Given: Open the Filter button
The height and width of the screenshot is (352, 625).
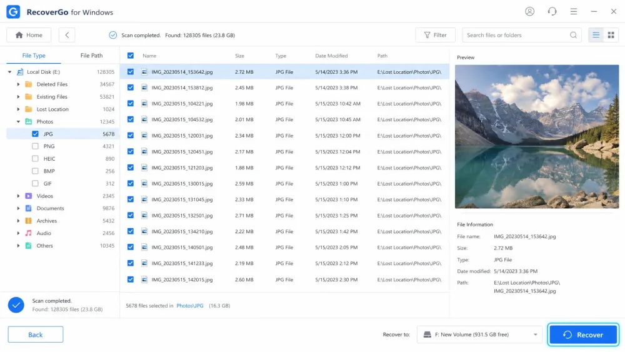Looking at the screenshot, I should tap(435, 35).
